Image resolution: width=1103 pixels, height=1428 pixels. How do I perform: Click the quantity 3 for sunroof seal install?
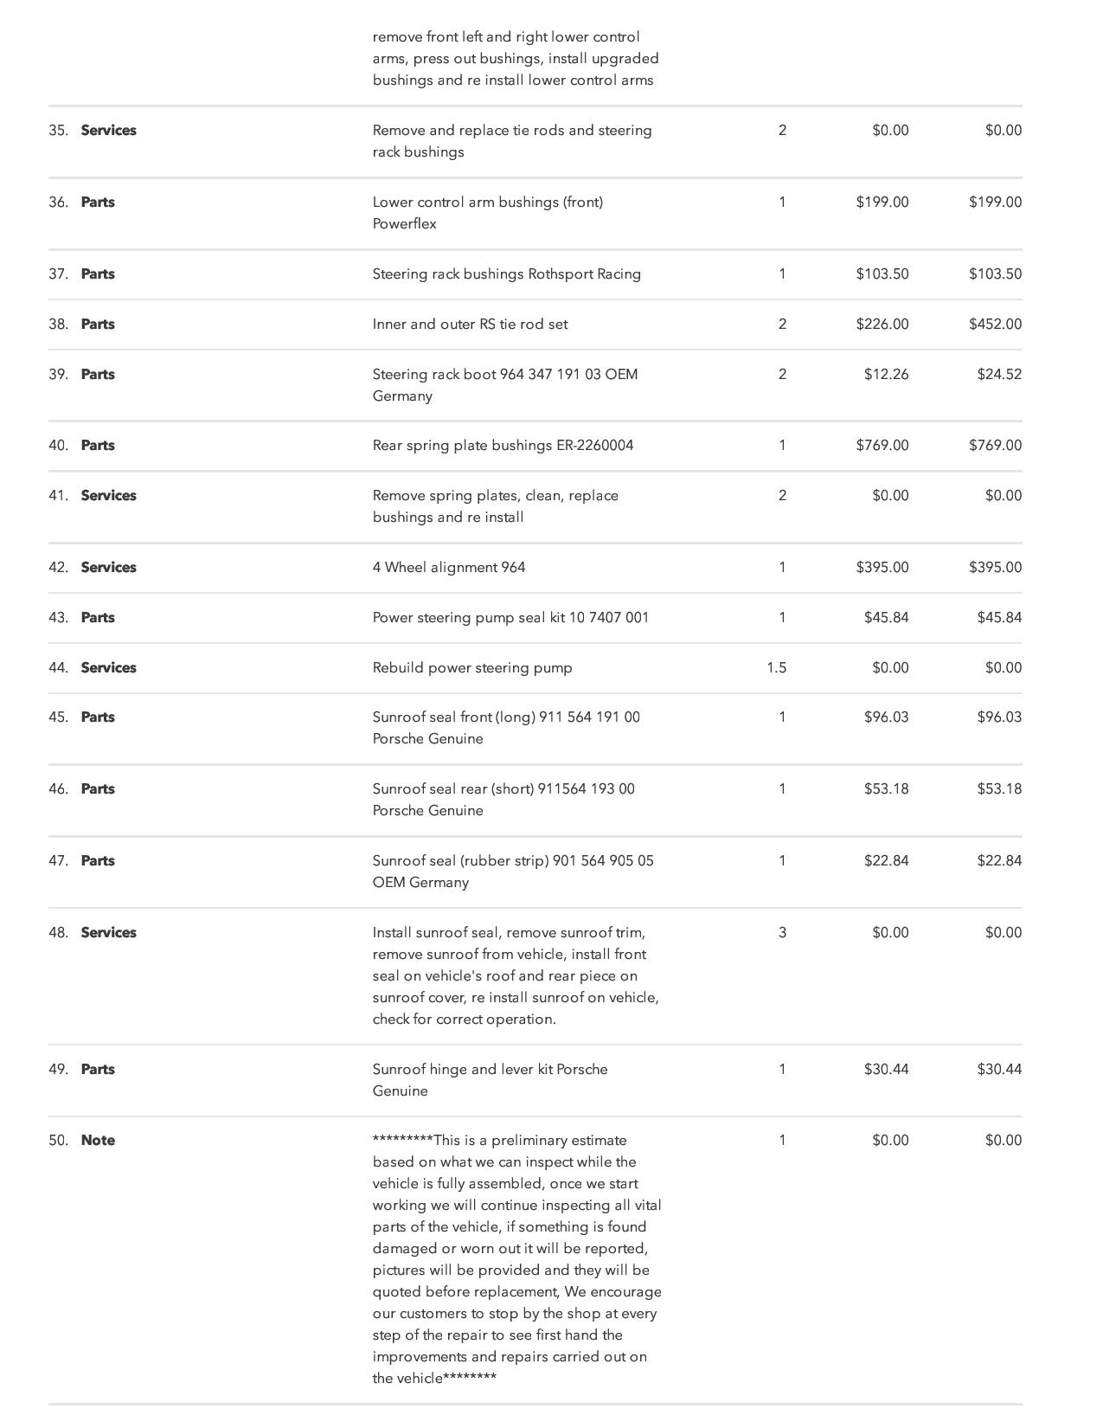point(782,933)
